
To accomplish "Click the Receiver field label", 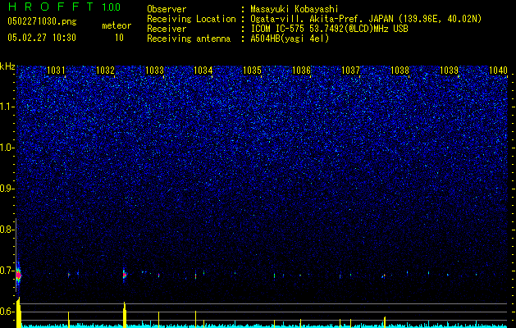I will pos(167,29).
